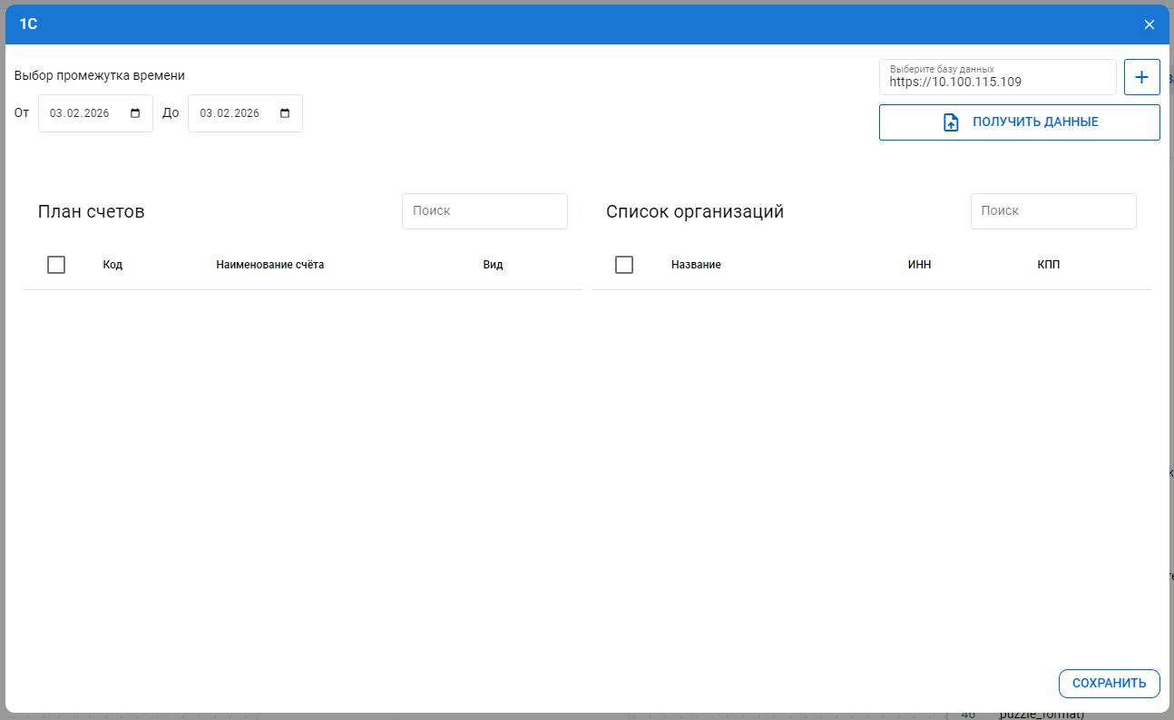Focus the План счетов search field
The width and height of the screenshot is (1174, 720).
484,210
